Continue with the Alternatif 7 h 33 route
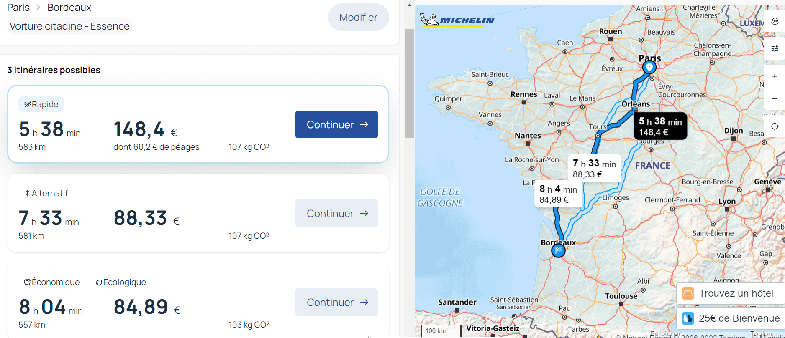Screen dimensions: 785x338 [x=336, y=213]
